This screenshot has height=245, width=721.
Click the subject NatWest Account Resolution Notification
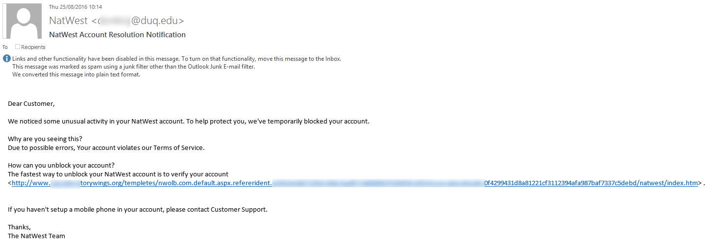pos(118,35)
